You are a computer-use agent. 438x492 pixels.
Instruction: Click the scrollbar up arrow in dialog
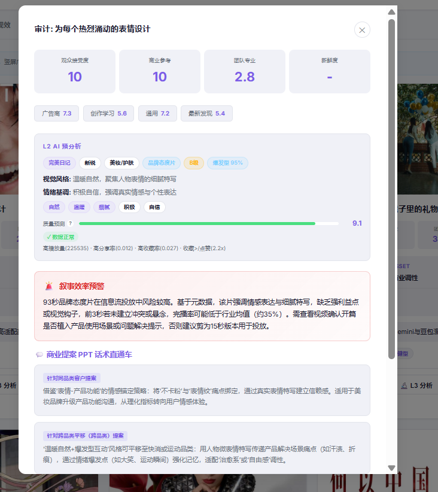[391, 12]
